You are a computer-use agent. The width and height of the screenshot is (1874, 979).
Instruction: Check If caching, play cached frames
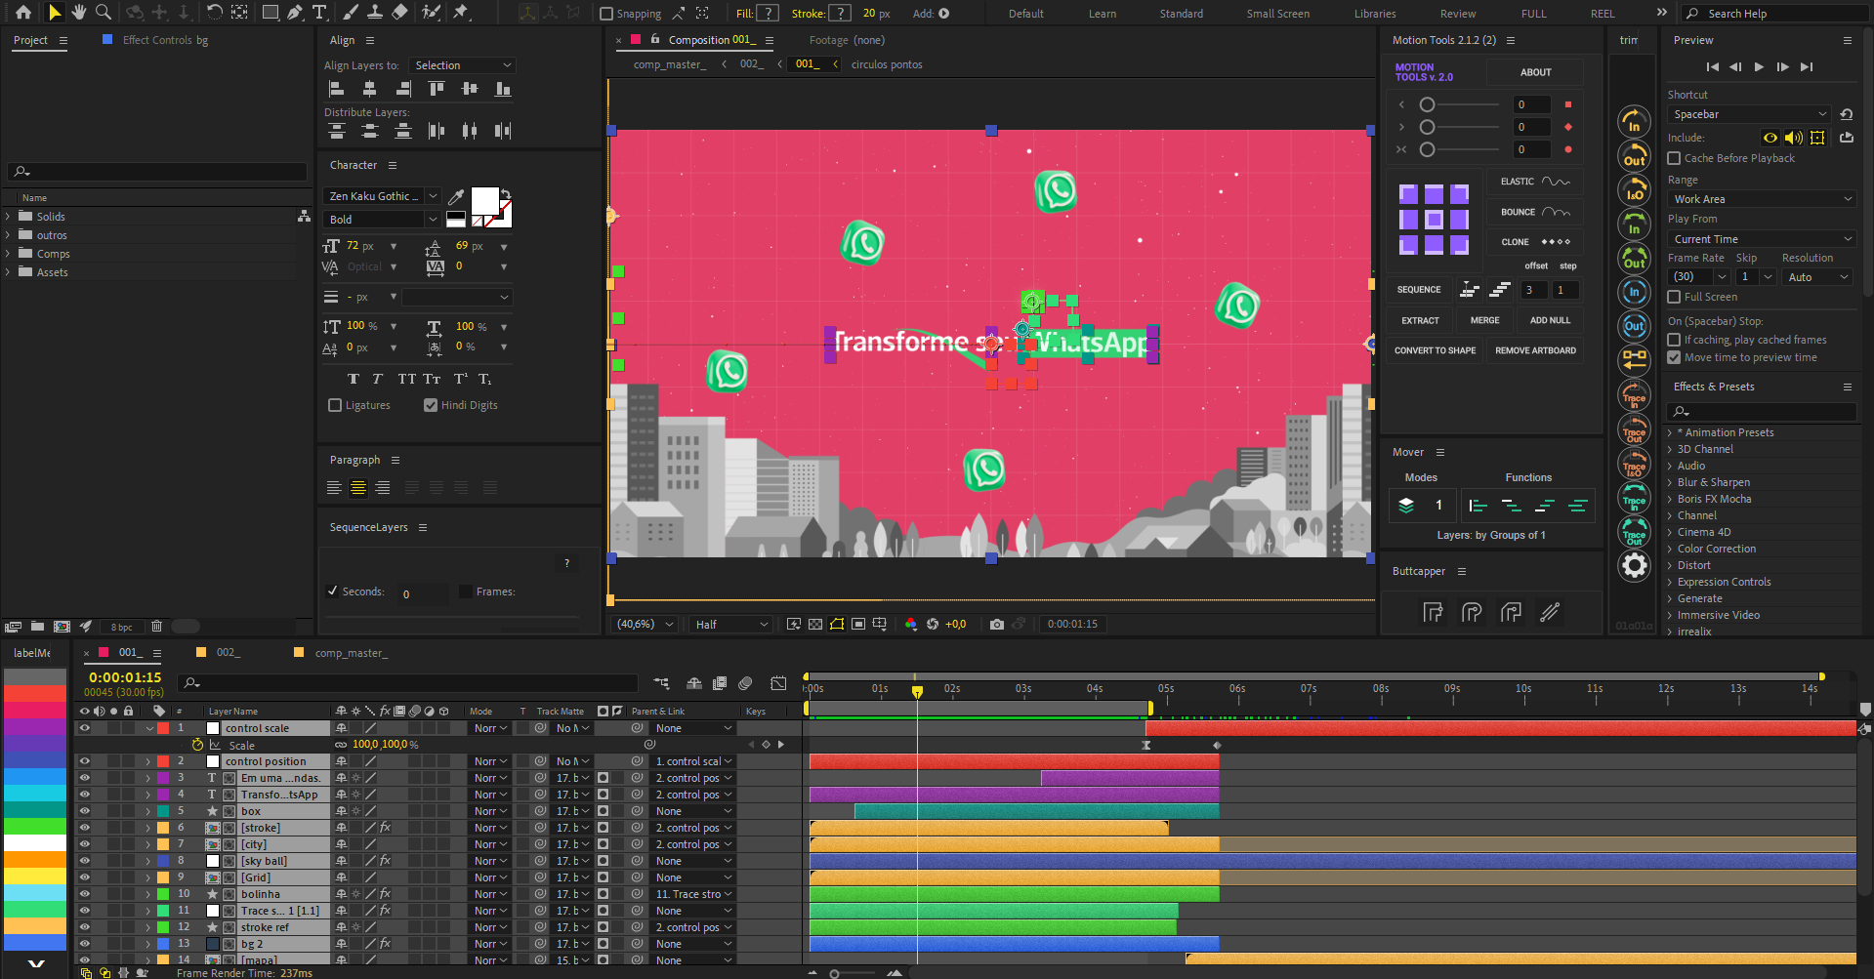tap(1674, 340)
